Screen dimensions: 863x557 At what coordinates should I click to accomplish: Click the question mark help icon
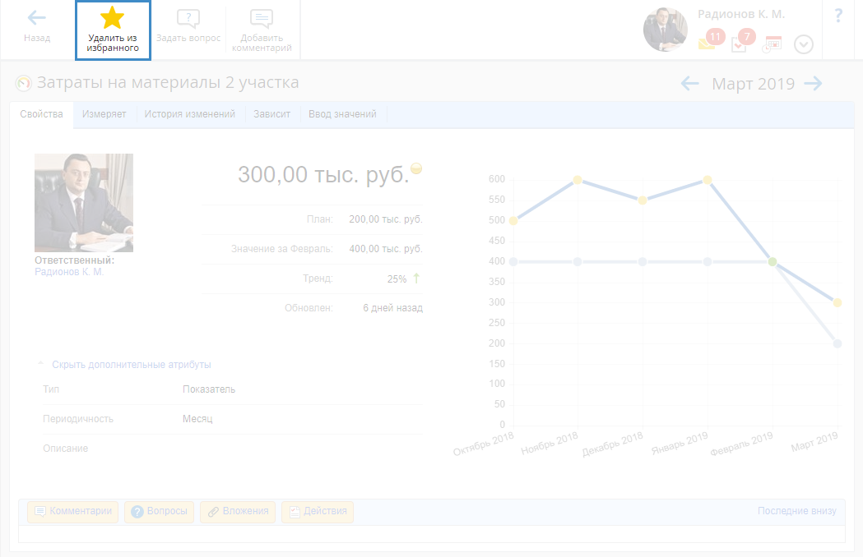pyautogui.click(x=838, y=16)
